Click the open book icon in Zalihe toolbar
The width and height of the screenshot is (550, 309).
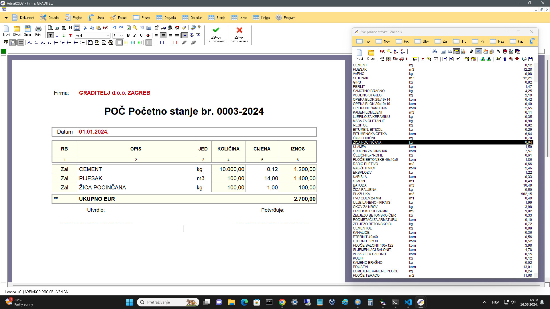tap(450, 51)
